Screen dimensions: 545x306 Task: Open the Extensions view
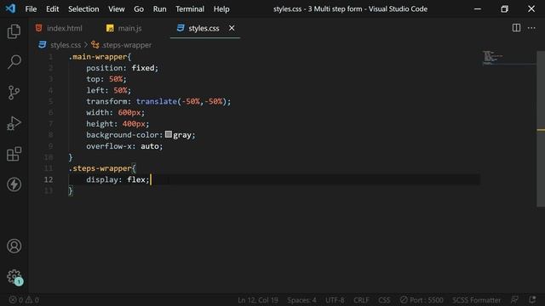click(x=14, y=154)
